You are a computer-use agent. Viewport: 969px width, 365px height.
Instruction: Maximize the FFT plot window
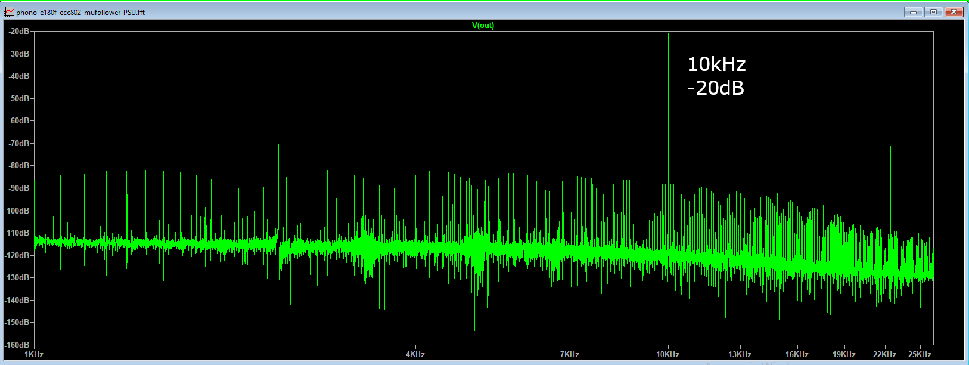933,11
